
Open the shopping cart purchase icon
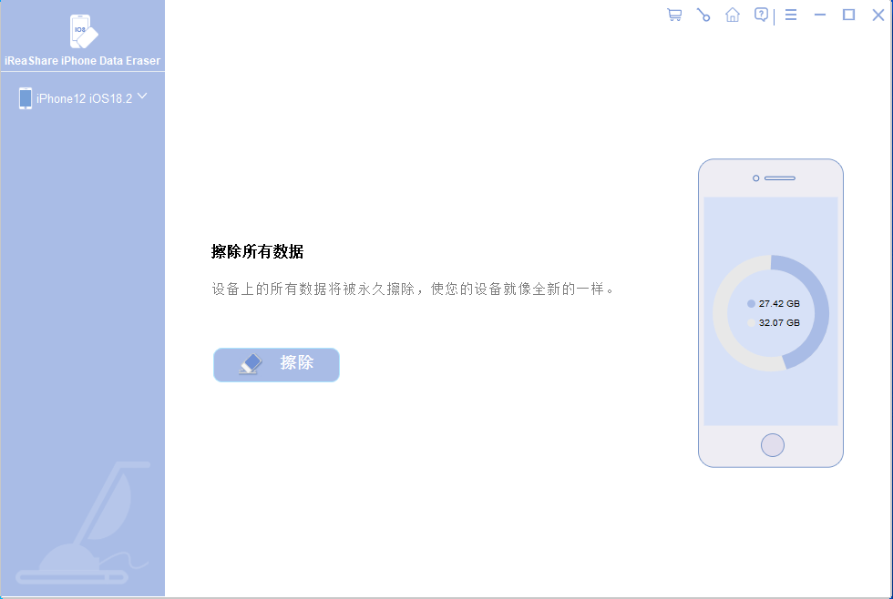[674, 15]
